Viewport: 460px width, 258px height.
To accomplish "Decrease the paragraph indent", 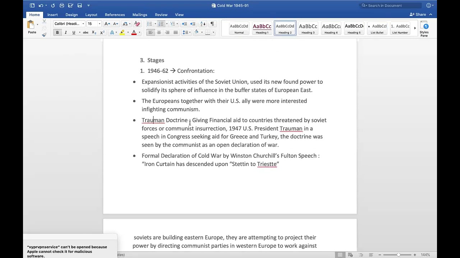I will 184,24.
